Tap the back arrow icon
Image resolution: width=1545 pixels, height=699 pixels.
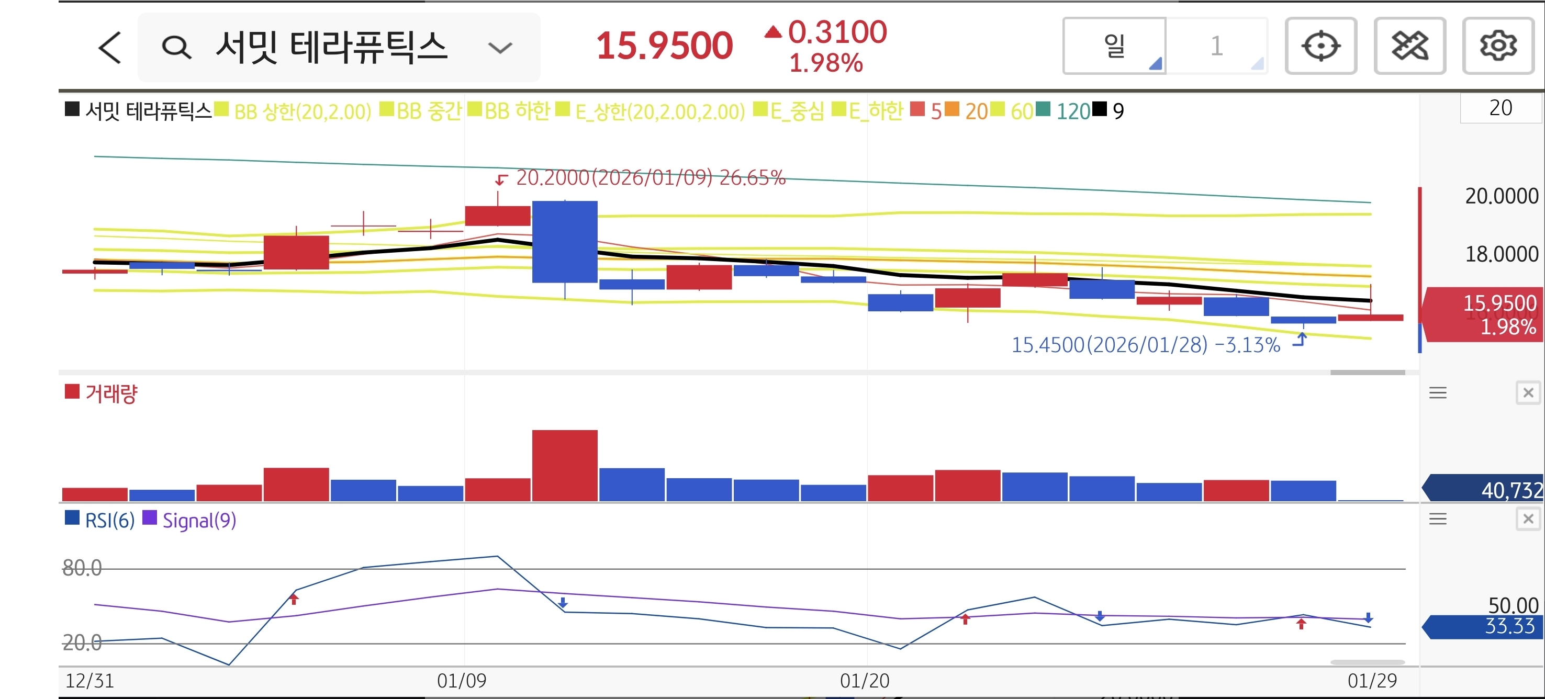110,48
